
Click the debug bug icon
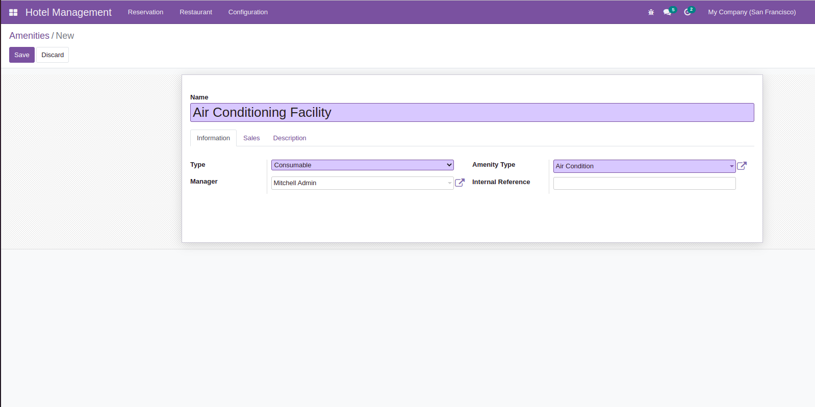pos(651,12)
